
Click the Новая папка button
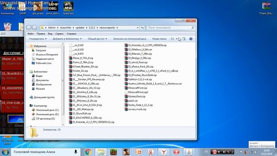pos(159,39)
